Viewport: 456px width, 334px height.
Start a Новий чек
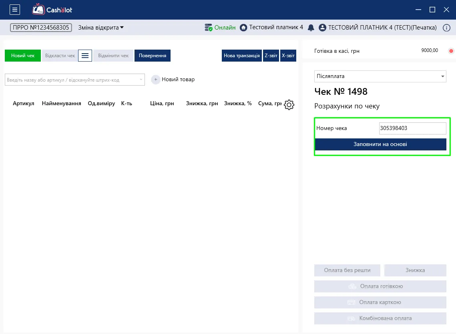coord(23,56)
